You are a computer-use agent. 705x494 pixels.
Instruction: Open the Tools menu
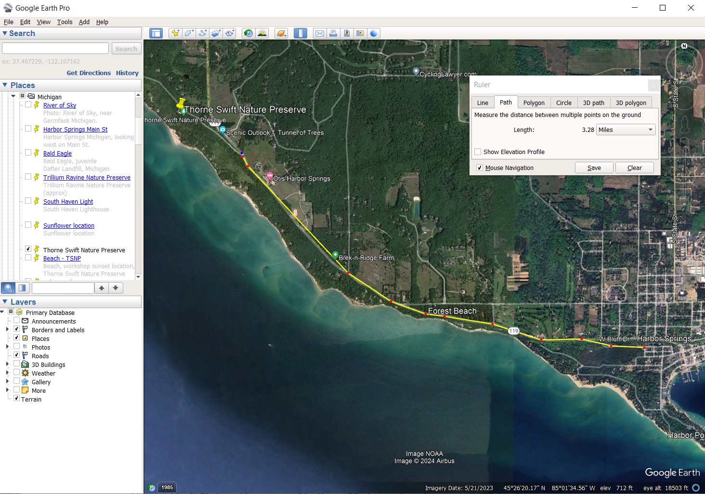[65, 22]
